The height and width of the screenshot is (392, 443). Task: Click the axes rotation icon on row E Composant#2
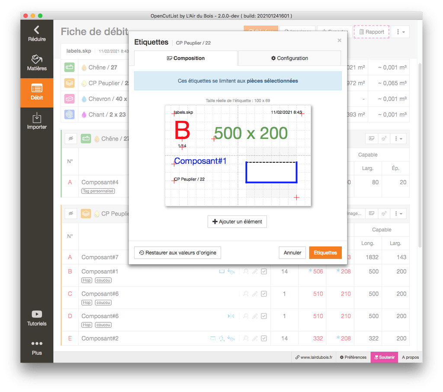pos(222,338)
